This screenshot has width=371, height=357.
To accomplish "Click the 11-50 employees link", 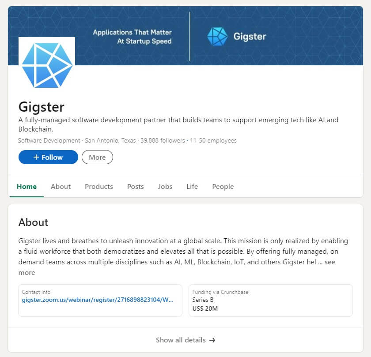I will click(213, 140).
